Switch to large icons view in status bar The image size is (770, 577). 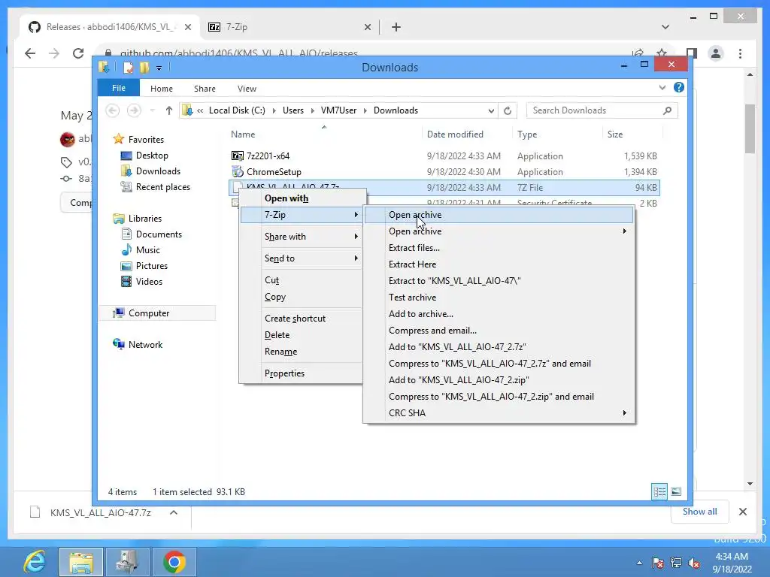coord(676,491)
